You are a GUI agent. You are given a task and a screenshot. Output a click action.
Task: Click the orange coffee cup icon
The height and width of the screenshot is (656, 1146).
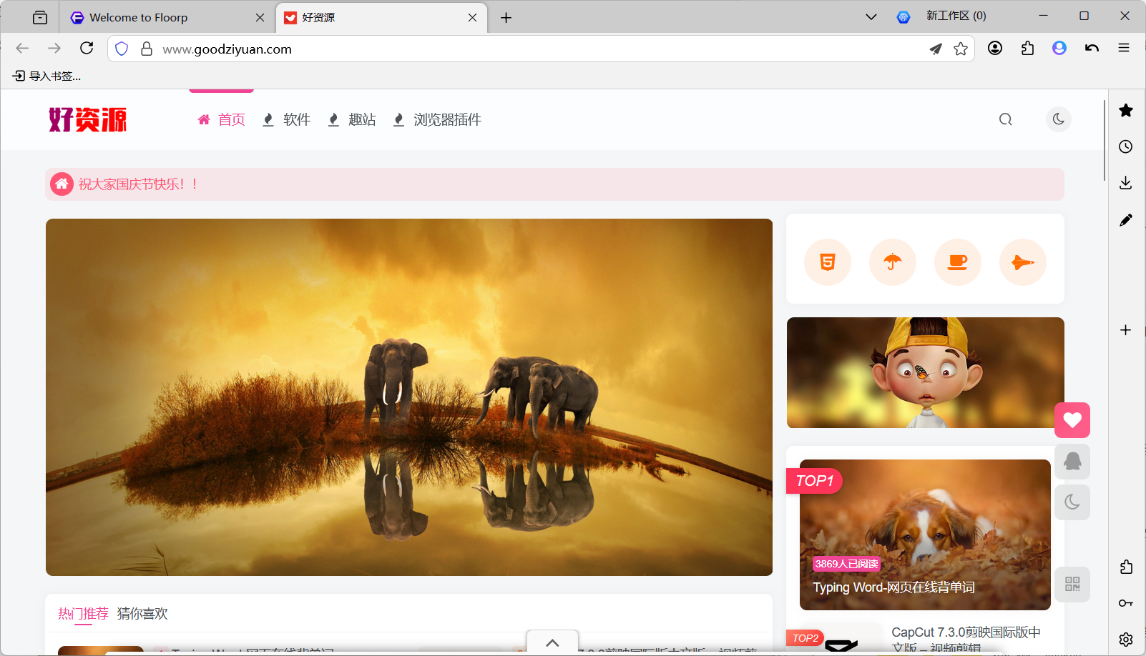click(957, 262)
